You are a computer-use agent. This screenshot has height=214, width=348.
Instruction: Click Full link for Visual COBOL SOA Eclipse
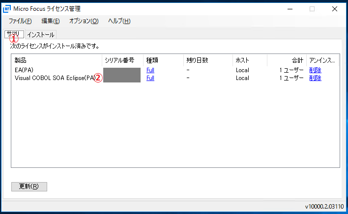tap(150, 78)
